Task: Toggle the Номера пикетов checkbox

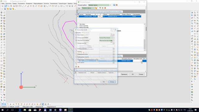Action: tap(76, 43)
